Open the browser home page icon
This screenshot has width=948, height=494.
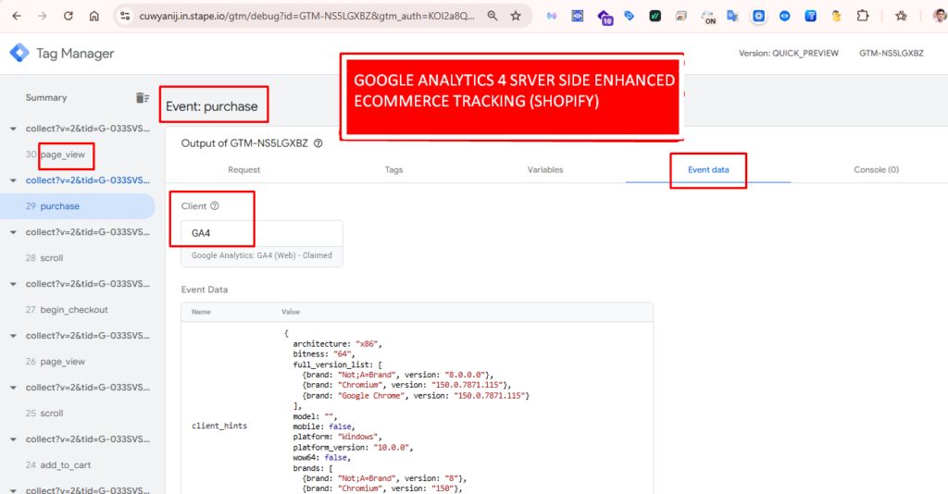[94, 16]
